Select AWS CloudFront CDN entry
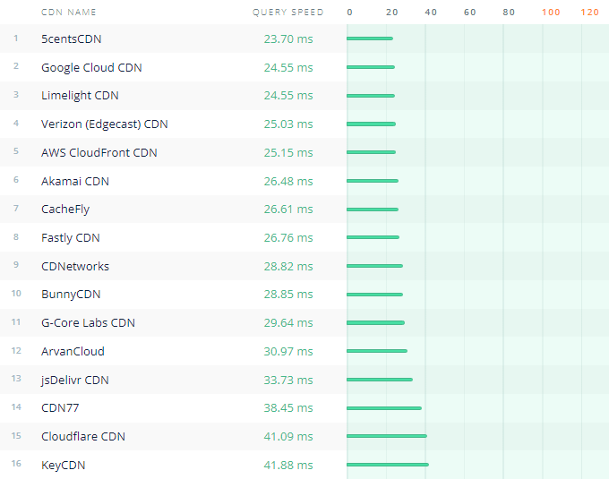 point(99,152)
